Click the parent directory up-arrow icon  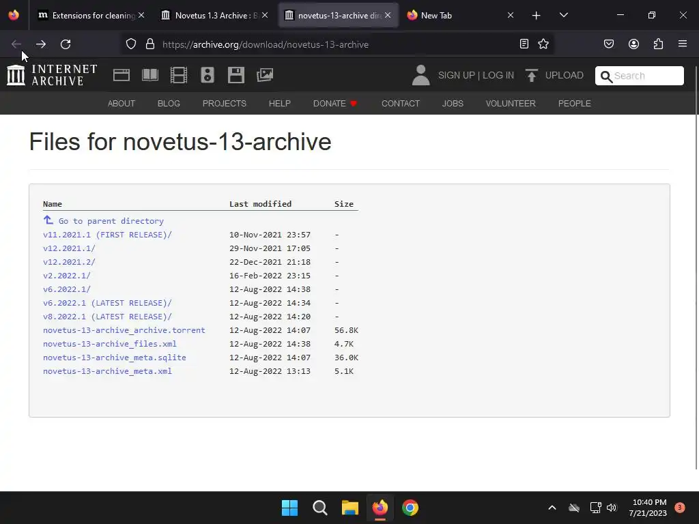(48, 220)
